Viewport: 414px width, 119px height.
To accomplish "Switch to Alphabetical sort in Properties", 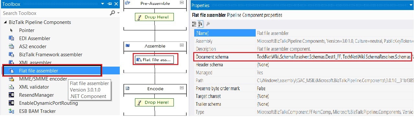I will tap(200, 24).
